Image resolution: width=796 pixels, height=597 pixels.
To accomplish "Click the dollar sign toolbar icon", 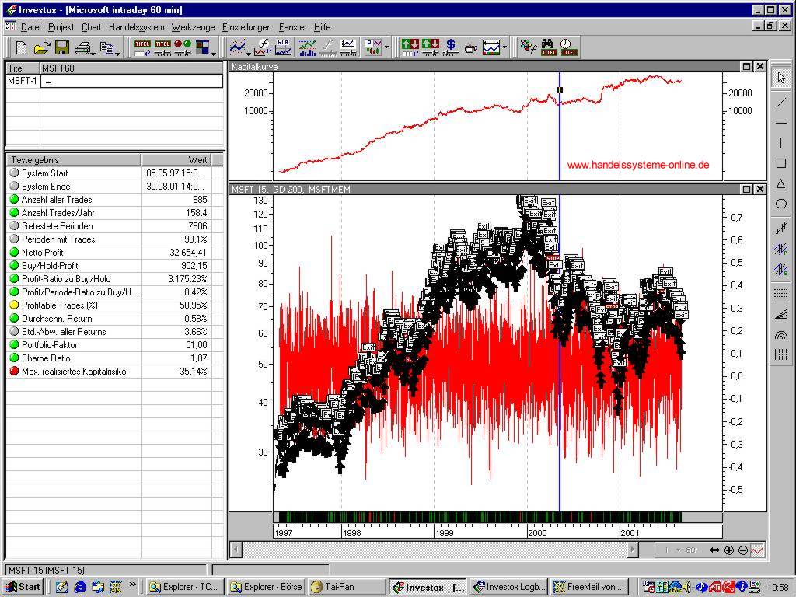I will (x=450, y=47).
